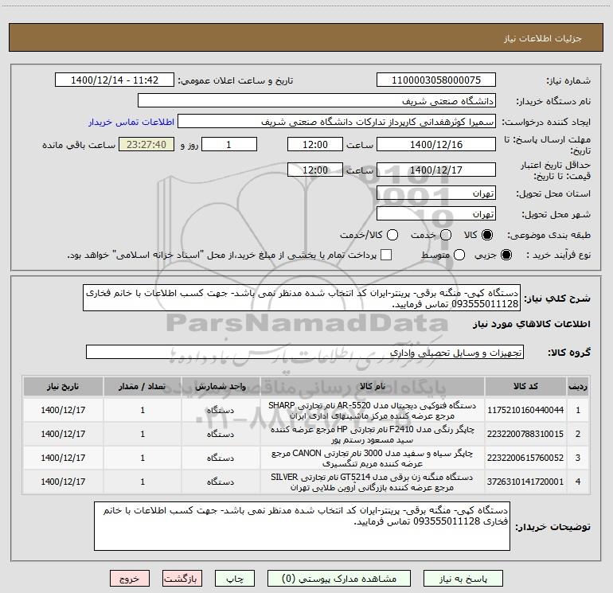Click the چاپ print button
Image resolution: width=613 pixels, height=593 pixels.
[x=235, y=579]
